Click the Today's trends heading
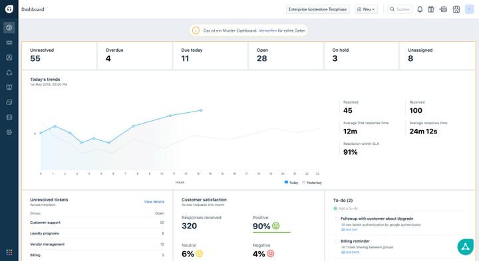Image resolution: width=479 pixels, height=261 pixels. pyautogui.click(x=45, y=79)
